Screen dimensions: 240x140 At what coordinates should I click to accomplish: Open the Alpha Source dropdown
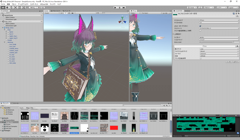tap(219, 28)
